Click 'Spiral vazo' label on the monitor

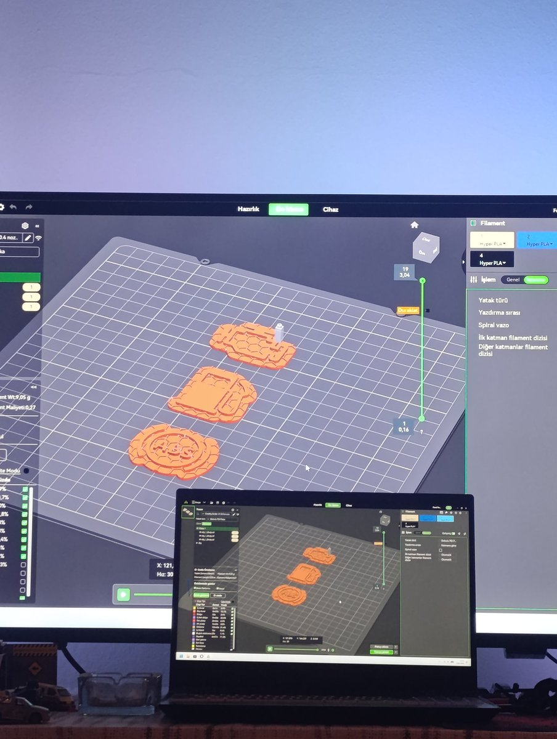494,325
